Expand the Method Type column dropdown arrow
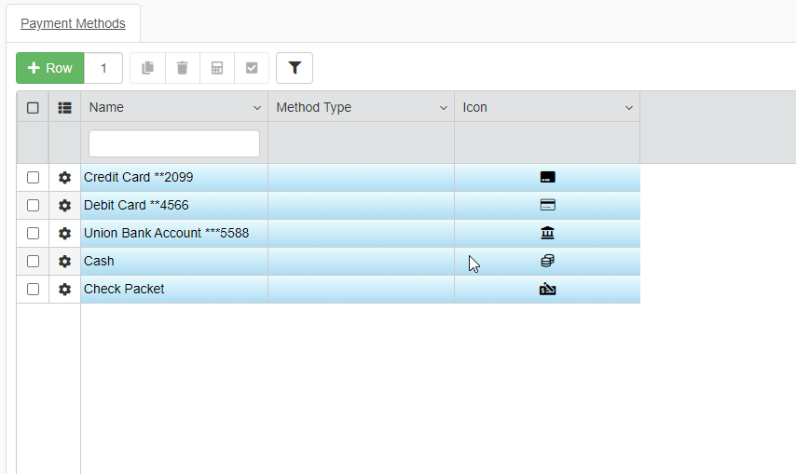Screen dimensions: 796x474 [x=444, y=108]
